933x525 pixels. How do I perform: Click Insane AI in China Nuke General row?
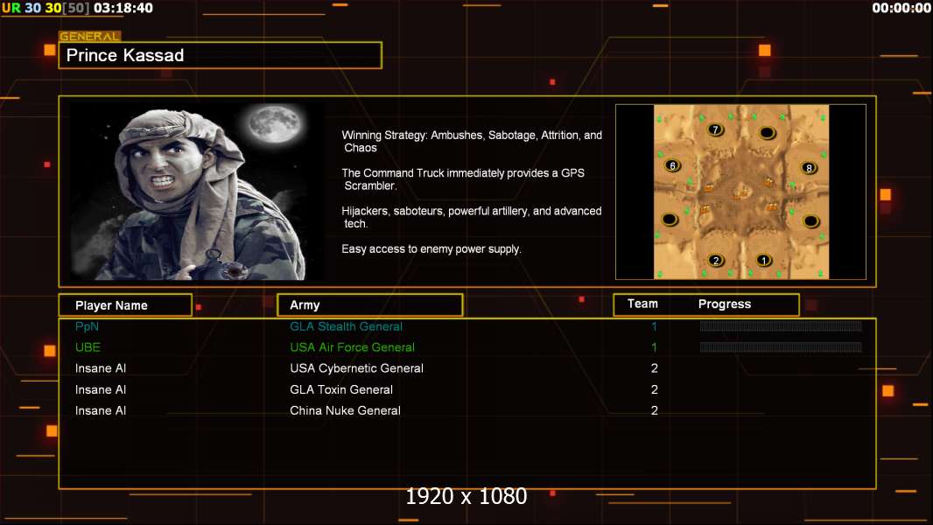point(101,410)
